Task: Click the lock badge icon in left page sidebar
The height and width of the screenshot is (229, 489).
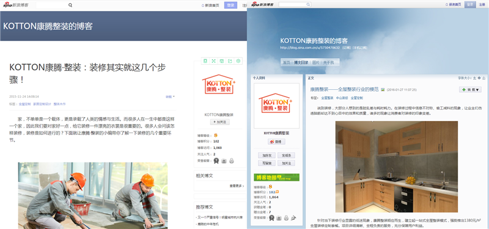Action: click(x=232, y=161)
